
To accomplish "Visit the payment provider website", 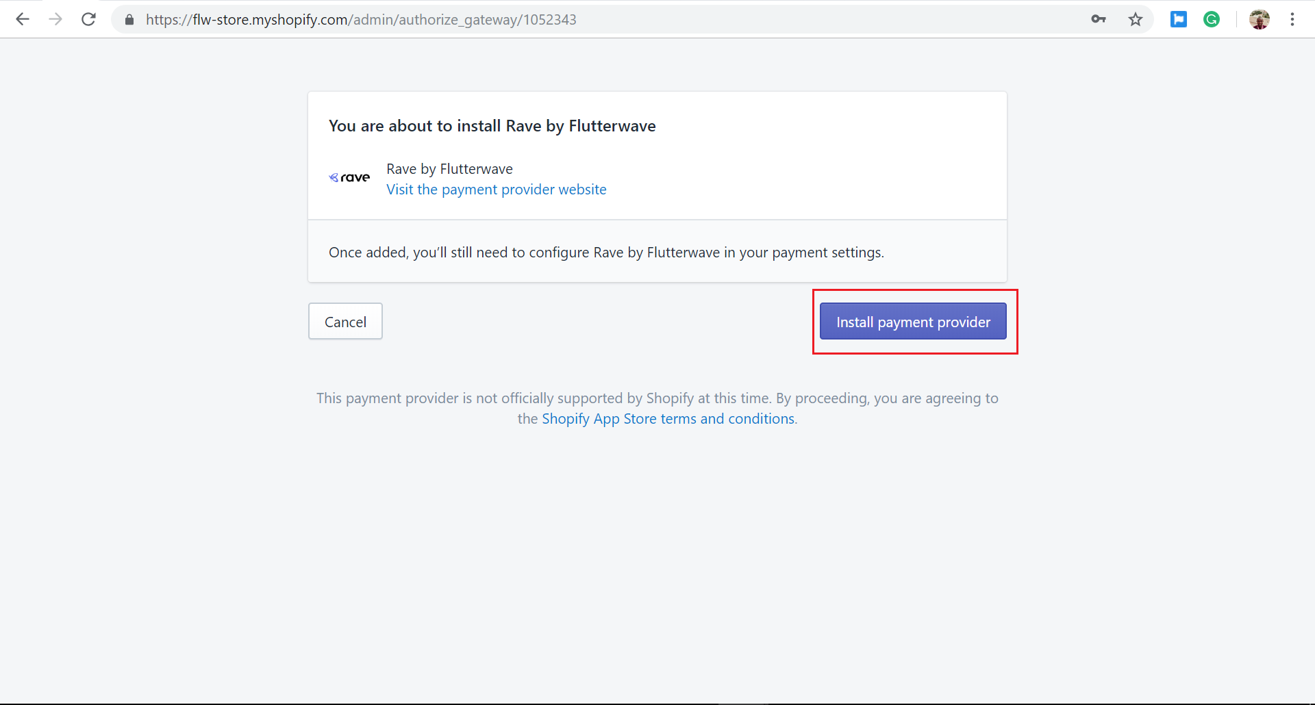I will pyautogui.click(x=497, y=190).
